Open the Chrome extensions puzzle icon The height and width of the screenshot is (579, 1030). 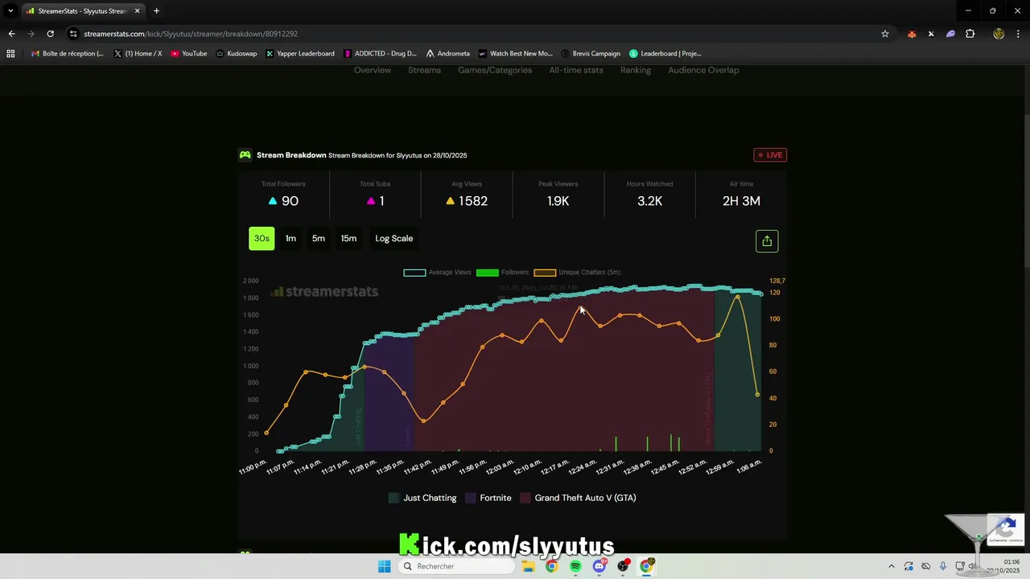pyautogui.click(x=970, y=34)
